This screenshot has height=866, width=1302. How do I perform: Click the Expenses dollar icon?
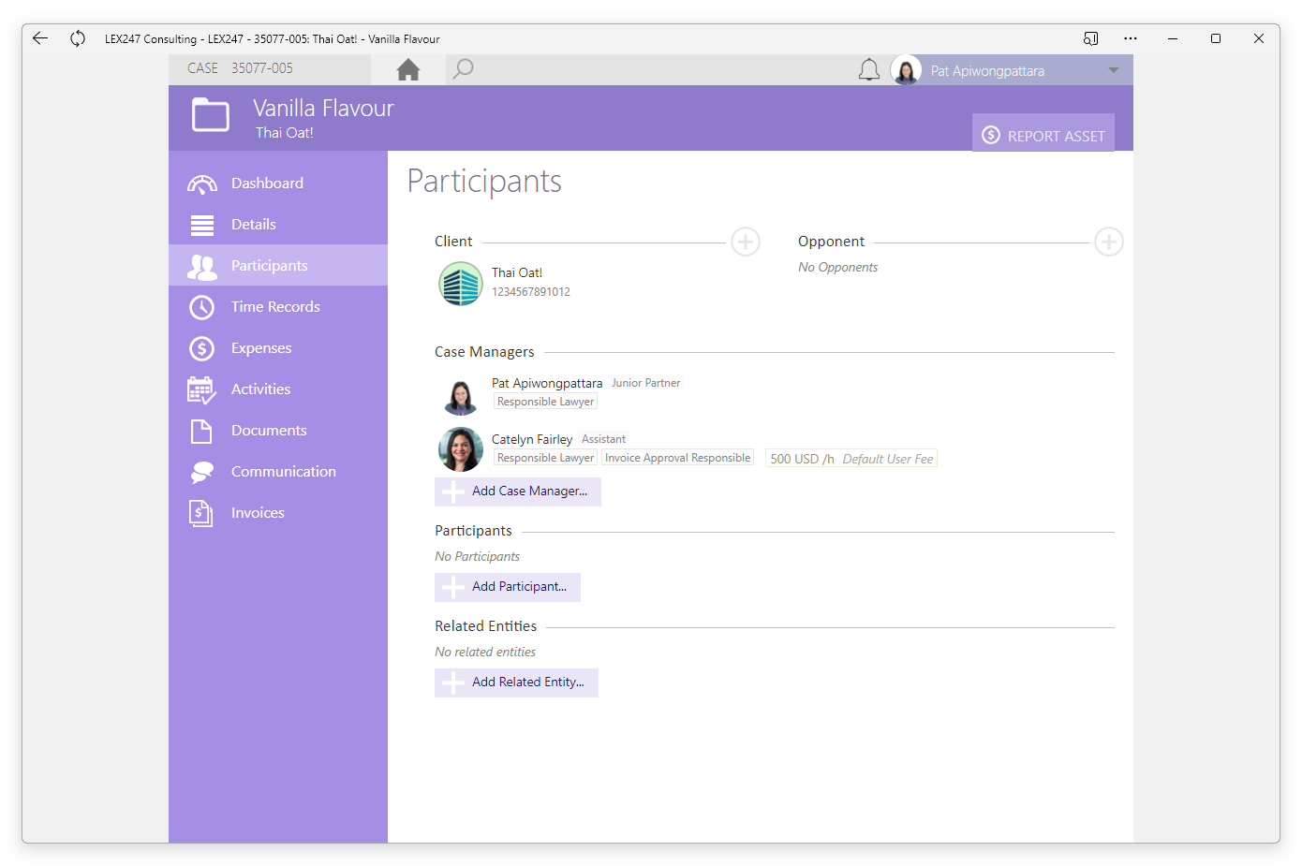coord(202,348)
